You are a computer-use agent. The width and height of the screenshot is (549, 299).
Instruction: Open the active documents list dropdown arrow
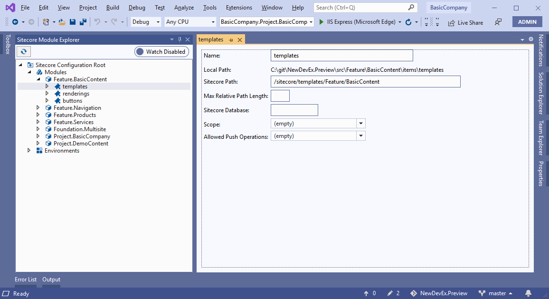coord(522,39)
